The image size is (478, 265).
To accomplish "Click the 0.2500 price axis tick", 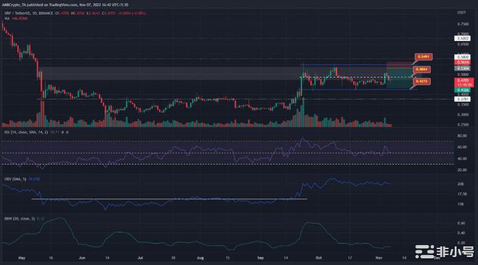I will (x=463, y=125).
